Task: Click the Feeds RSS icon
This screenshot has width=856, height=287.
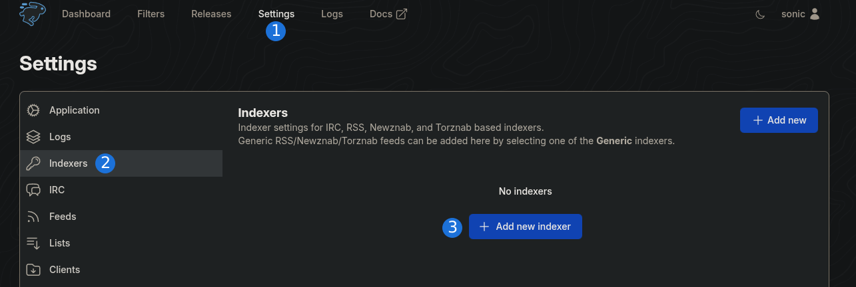Action: [33, 217]
